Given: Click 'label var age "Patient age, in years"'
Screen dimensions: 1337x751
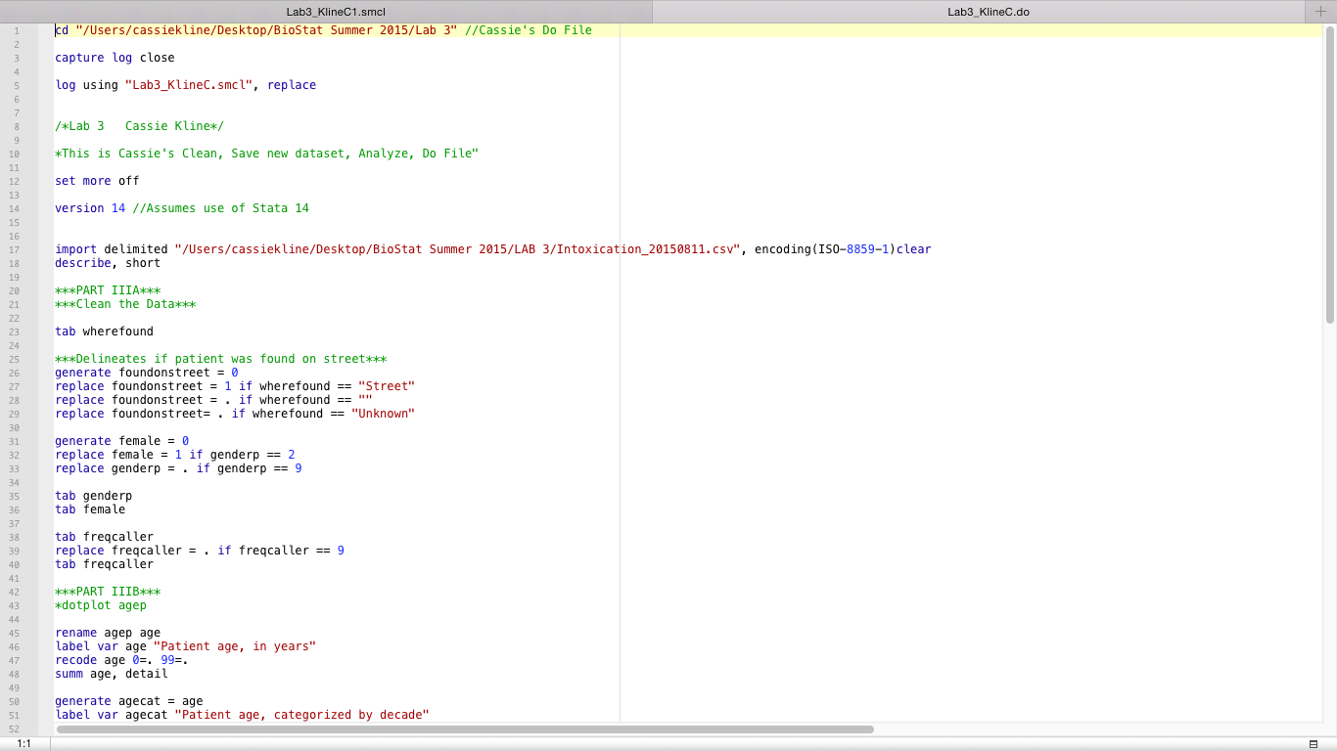Looking at the screenshot, I should (x=185, y=646).
